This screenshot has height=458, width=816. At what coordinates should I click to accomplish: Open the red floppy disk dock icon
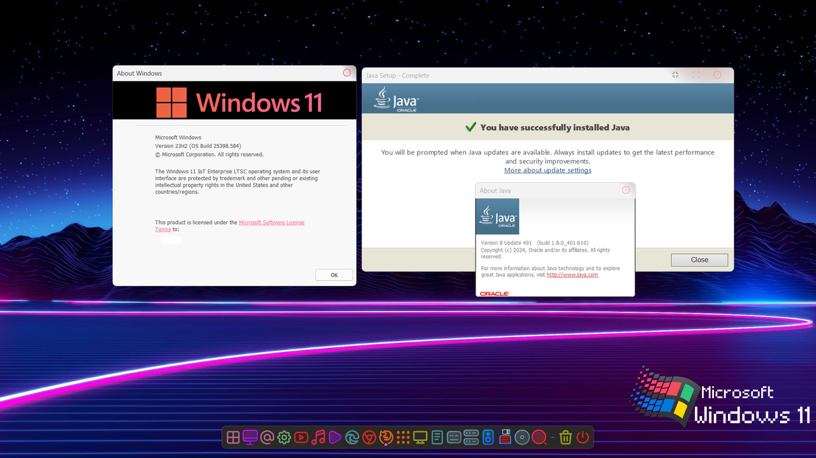[x=505, y=437]
